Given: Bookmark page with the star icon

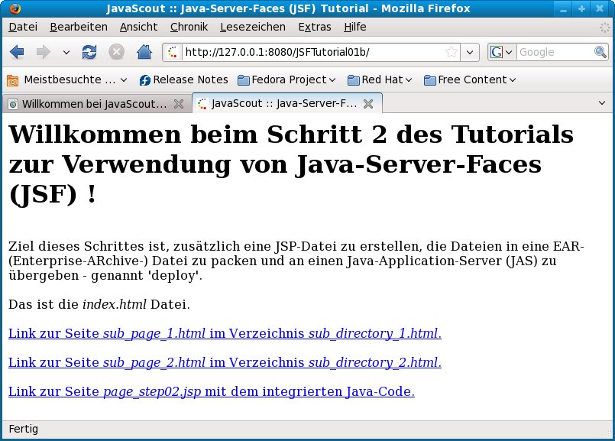Looking at the screenshot, I should [x=452, y=52].
